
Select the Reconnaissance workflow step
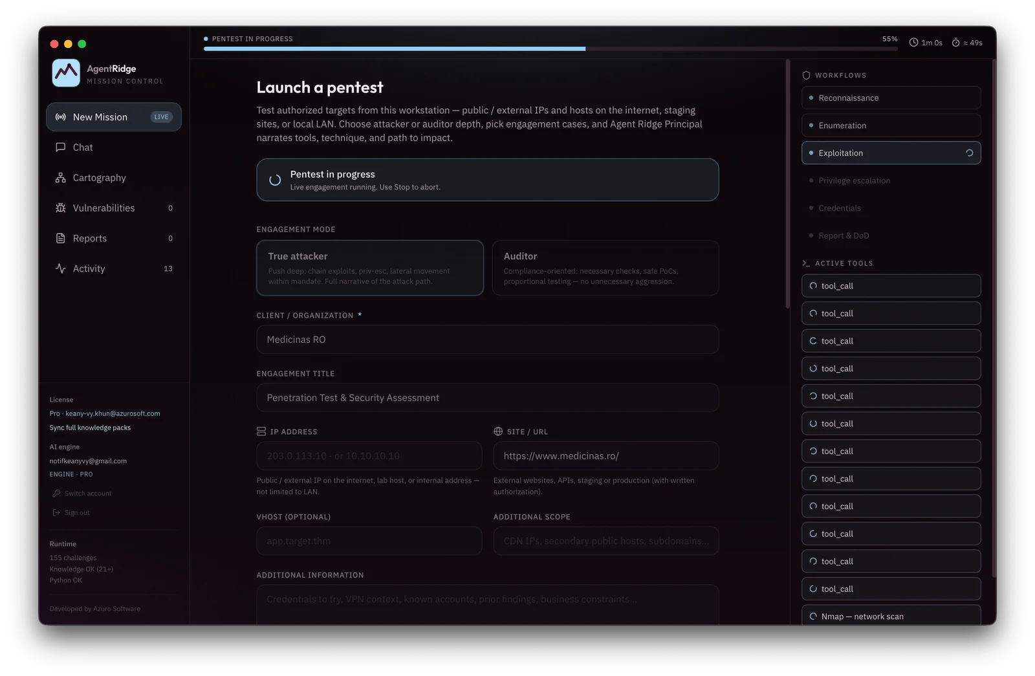pyautogui.click(x=891, y=98)
